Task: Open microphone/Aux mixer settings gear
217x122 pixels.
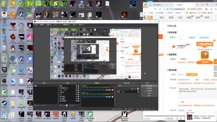Action: coord(112,97)
